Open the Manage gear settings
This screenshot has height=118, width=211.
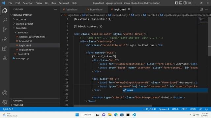pos(5,102)
